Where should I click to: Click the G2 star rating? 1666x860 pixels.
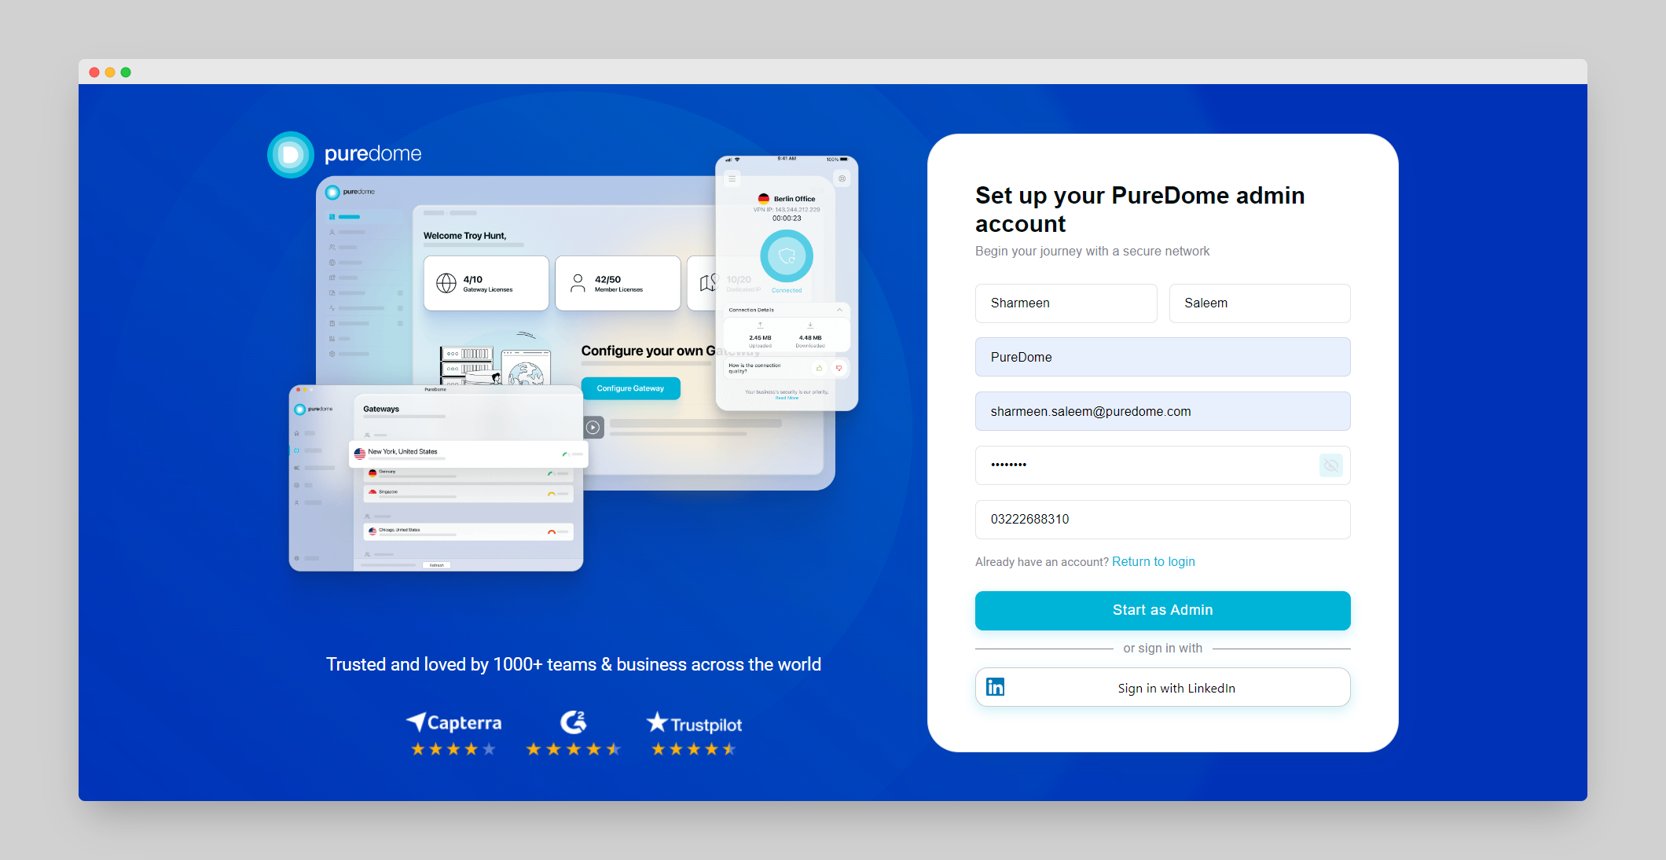[x=574, y=749]
